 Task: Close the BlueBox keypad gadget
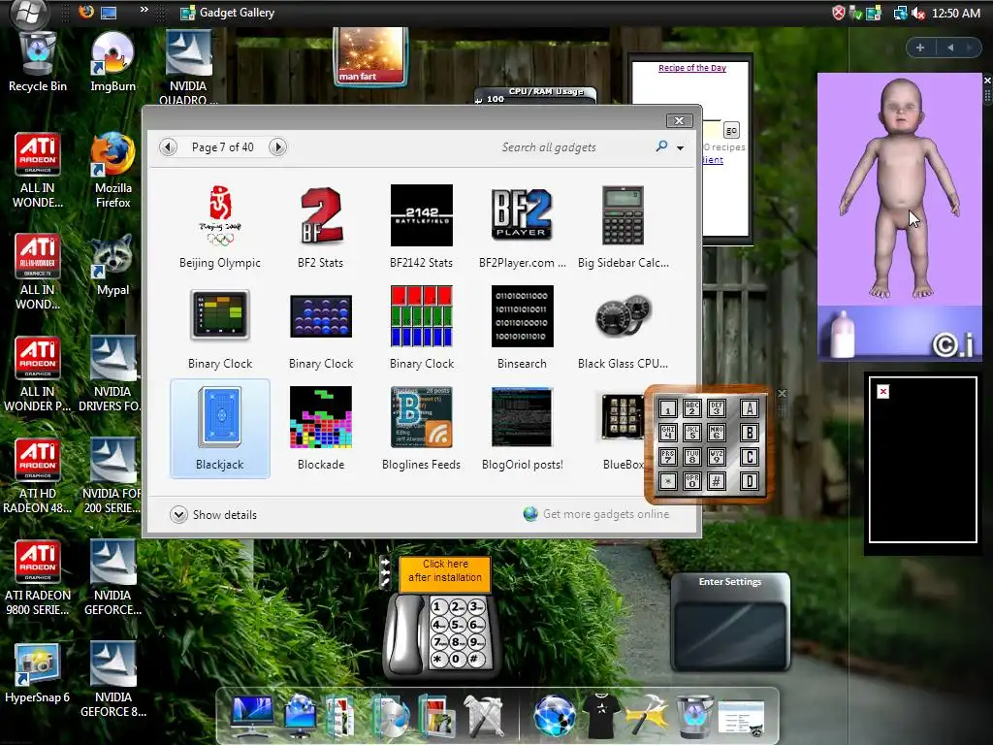[x=783, y=394]
